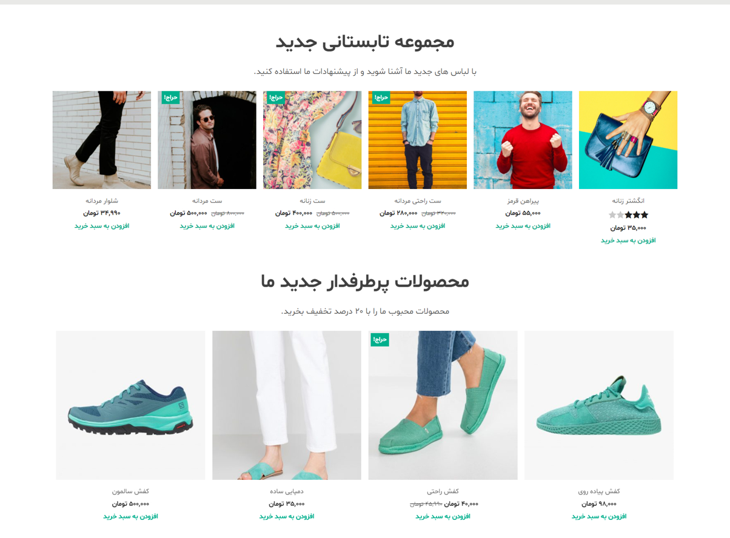
Task: Add پیراهن قرمز to shopping cart
Action: pyautogui.click(x=523, y=226)
